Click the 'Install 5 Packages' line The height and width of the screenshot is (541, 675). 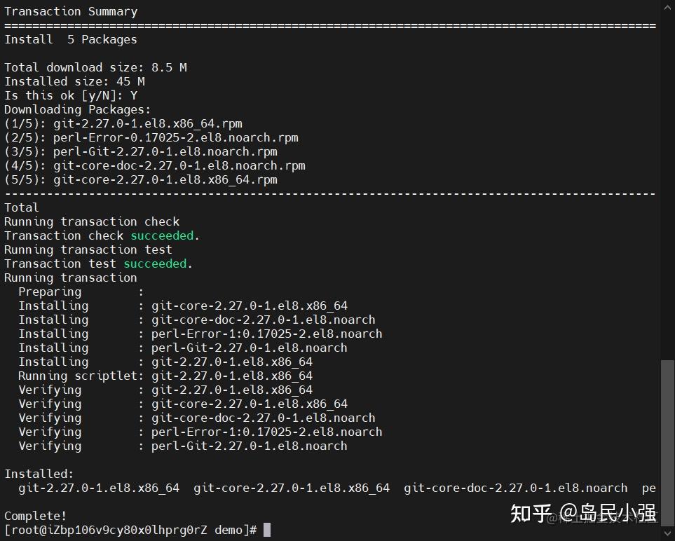(71, 40)
